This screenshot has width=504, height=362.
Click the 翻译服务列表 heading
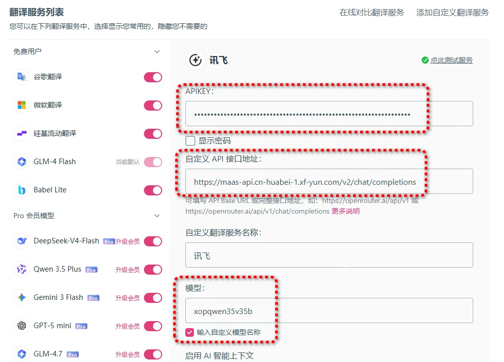click(x=37, y=12)
